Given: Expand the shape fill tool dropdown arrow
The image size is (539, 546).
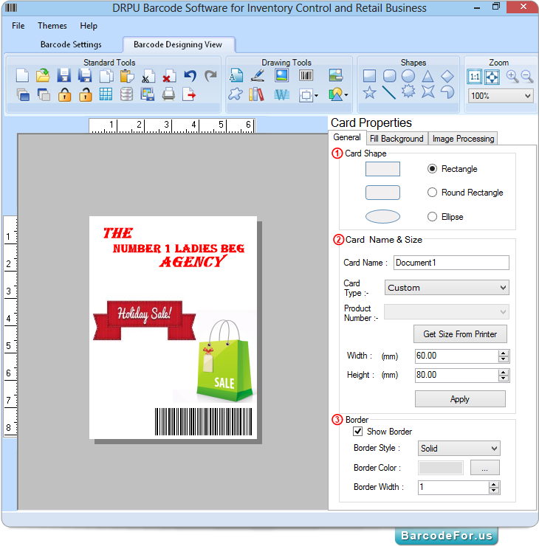Looking at the screenshot, I should click(x=316, y=95).
